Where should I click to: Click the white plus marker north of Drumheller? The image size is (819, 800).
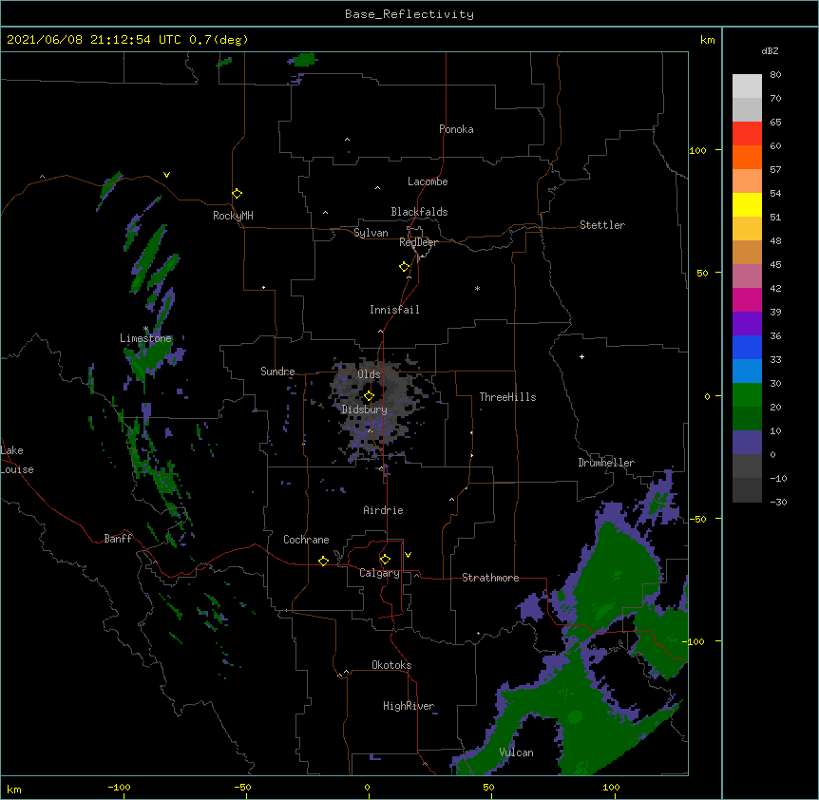(581, 356)
